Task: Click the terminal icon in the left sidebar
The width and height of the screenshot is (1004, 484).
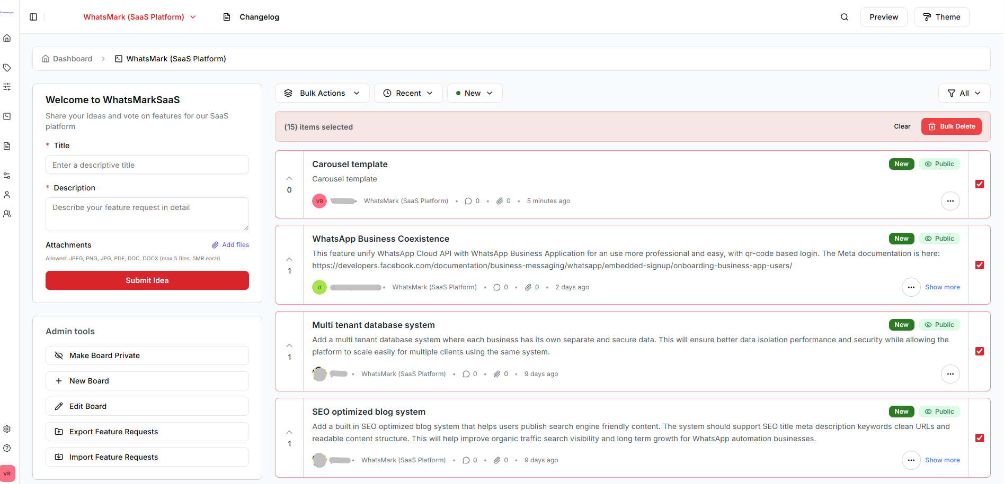Action: pos(7,116)
